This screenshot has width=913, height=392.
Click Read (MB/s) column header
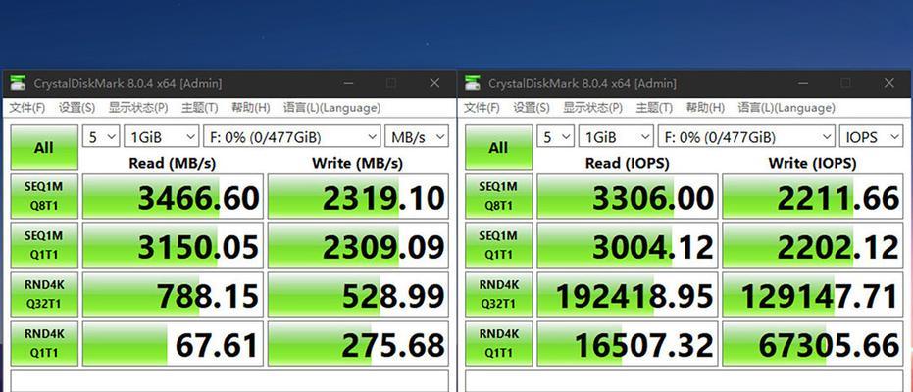tap(173, 163)
